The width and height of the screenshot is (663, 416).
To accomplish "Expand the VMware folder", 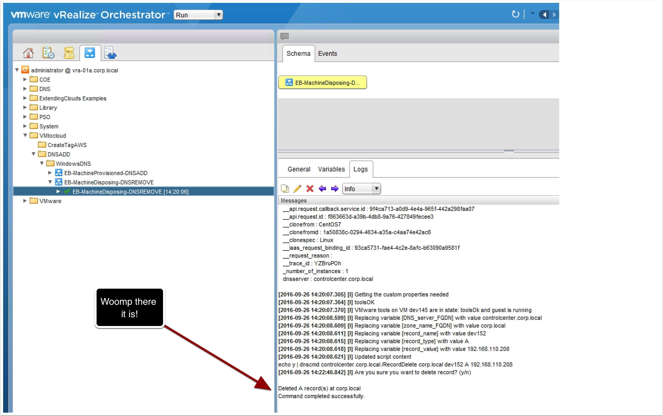I will (x=25, y=201).
